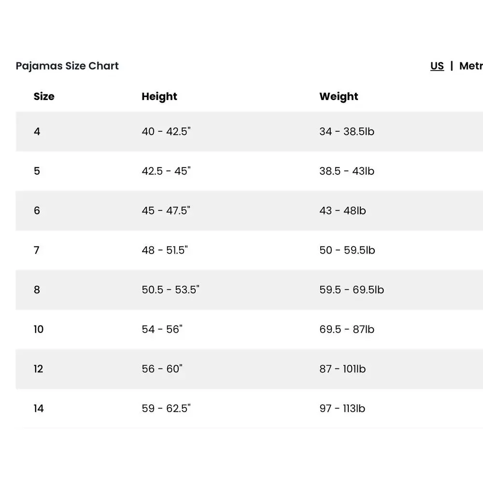Switch to Metric units tab

471,66
